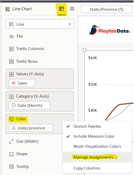This screenshot has height=175, width=134.
Task: Click the Shape section icon
Action: pos(11,154)
